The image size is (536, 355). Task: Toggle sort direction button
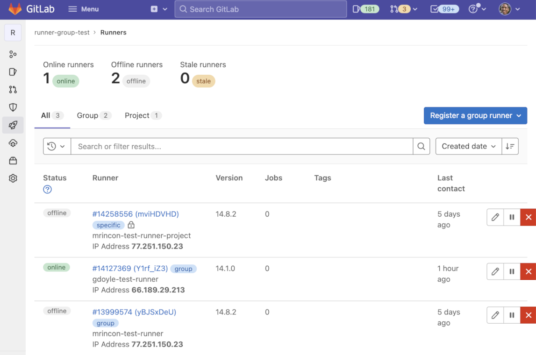click(510, 147)
